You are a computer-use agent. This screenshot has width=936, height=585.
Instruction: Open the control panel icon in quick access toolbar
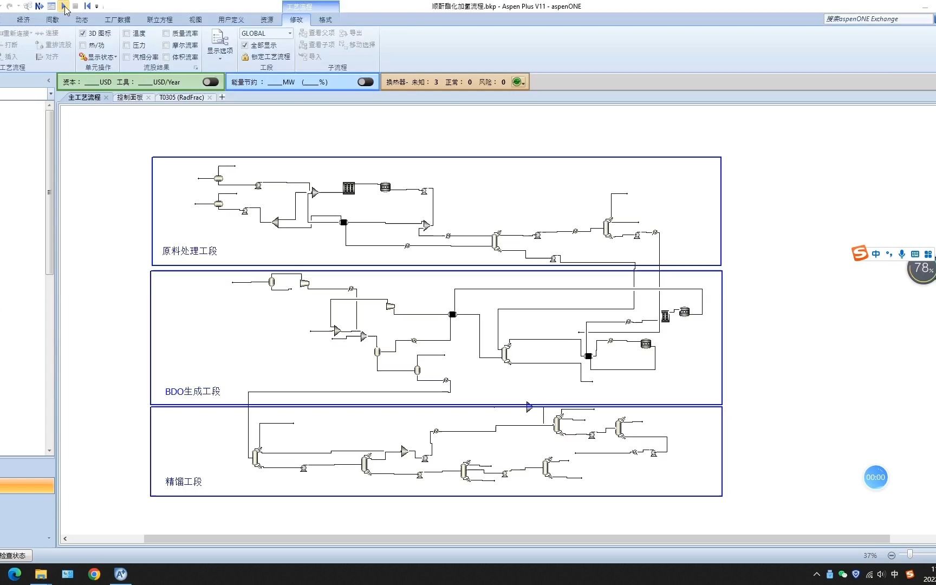pos(51,6)
